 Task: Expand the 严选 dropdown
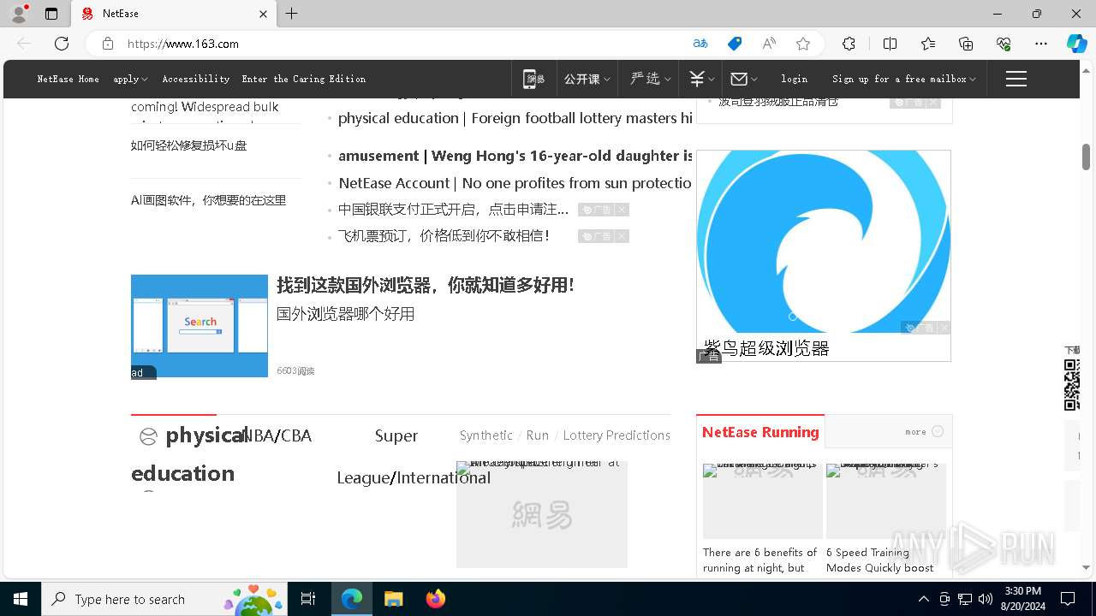(650, 79)
